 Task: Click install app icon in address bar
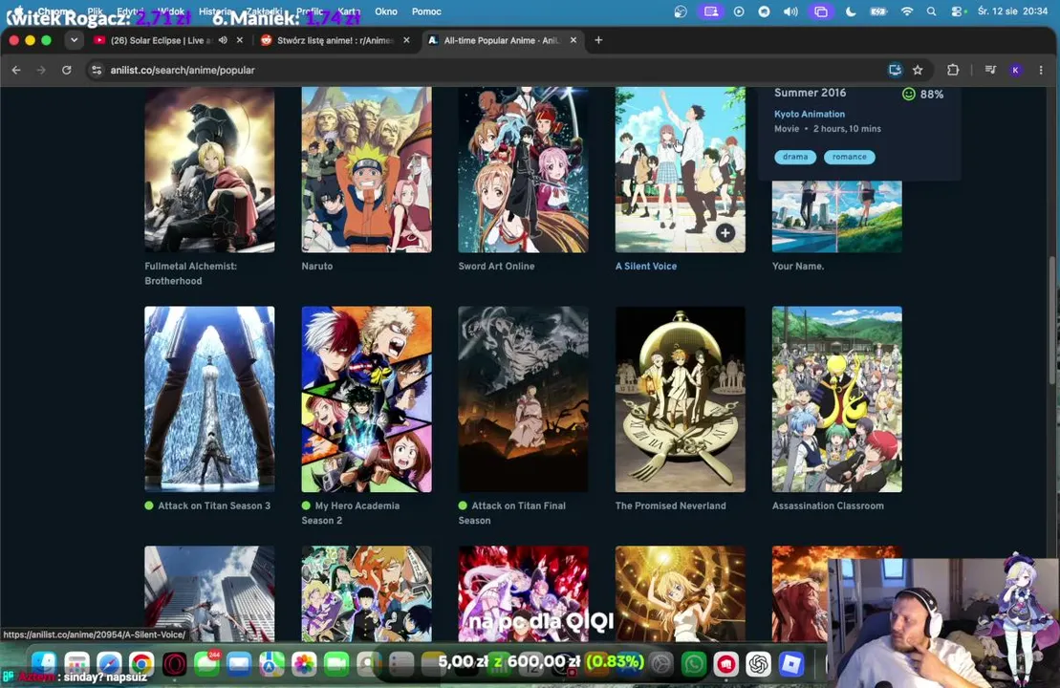click(895, 70)
